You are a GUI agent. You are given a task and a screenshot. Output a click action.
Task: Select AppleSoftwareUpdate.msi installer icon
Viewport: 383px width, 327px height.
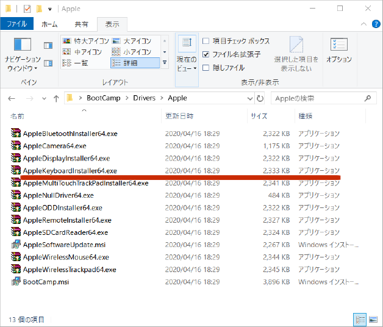point(16,245)
